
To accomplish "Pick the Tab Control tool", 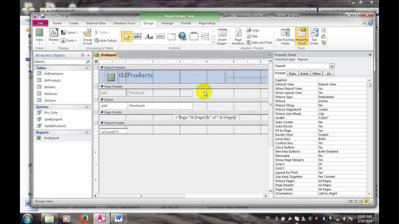I will [x=171, y=36].
